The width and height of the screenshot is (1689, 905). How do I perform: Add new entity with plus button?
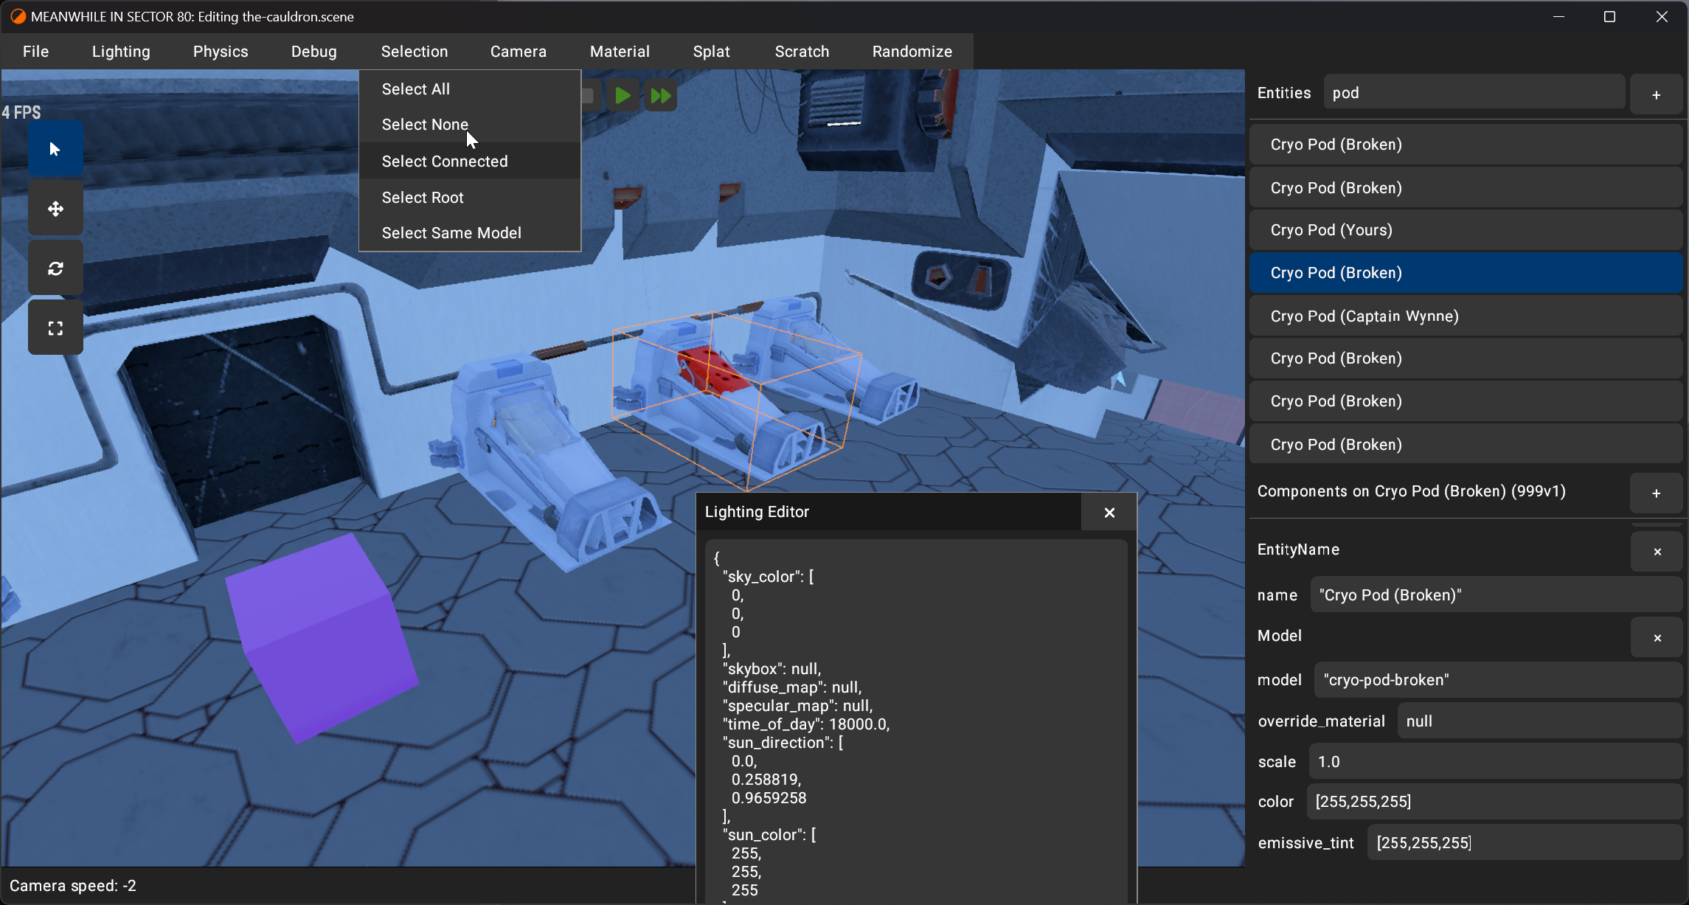[1656, 95]
